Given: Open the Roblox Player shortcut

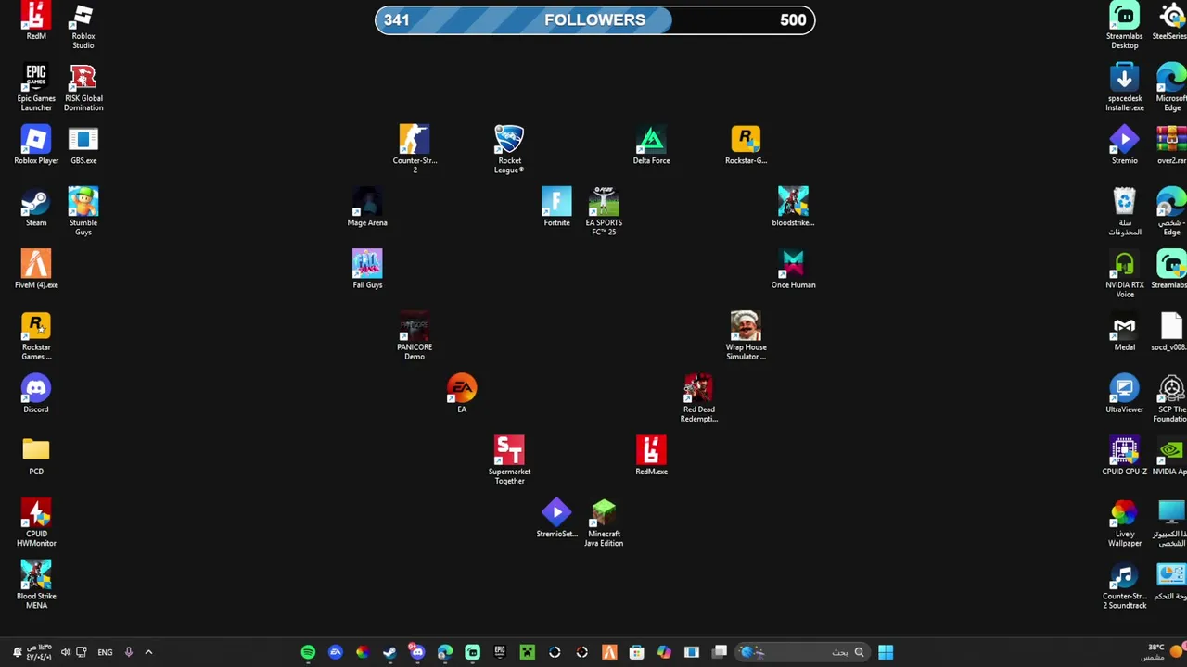Looking at the screenshot, I should click(x=36, y=145).
